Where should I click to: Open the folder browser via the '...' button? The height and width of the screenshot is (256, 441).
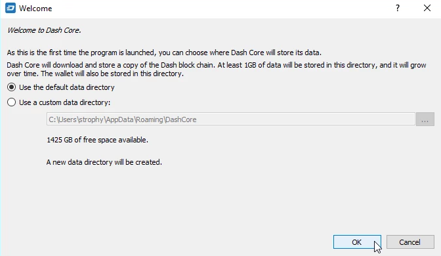pyautogui.click(x=425, y=119)
